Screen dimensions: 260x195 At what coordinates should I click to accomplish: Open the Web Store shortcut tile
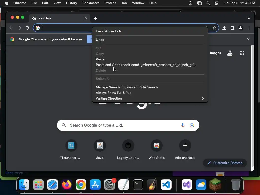(156, 145)
